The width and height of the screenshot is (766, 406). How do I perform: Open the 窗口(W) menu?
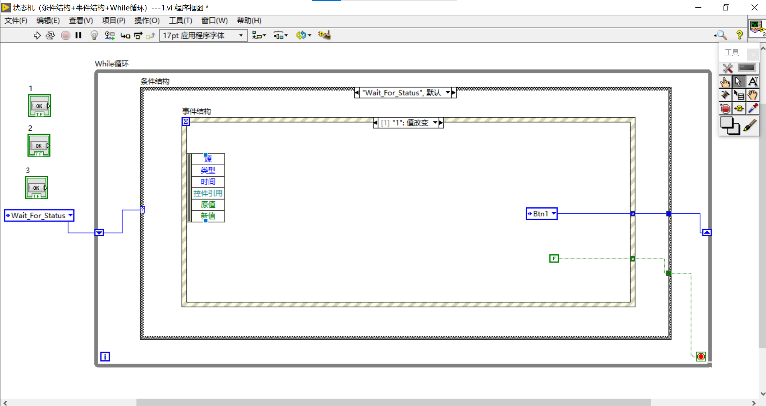pos(214,20)
